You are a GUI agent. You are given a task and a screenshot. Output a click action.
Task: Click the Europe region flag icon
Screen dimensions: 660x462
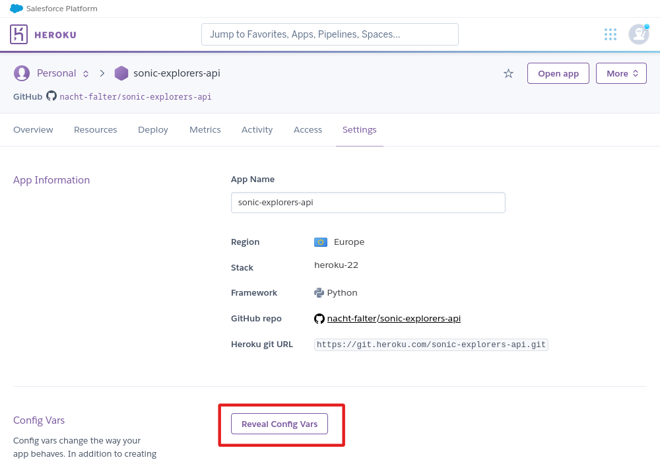(321, 242)
